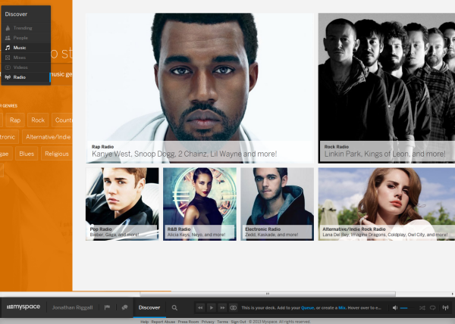Toggle shuffle in the player deck
This screenshot has height=324, width=455.
tap(421, 307)
